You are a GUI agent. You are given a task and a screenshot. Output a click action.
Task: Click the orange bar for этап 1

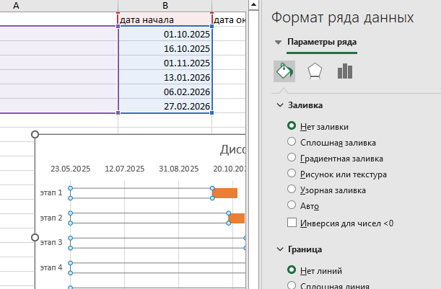[x=226, y=193]
